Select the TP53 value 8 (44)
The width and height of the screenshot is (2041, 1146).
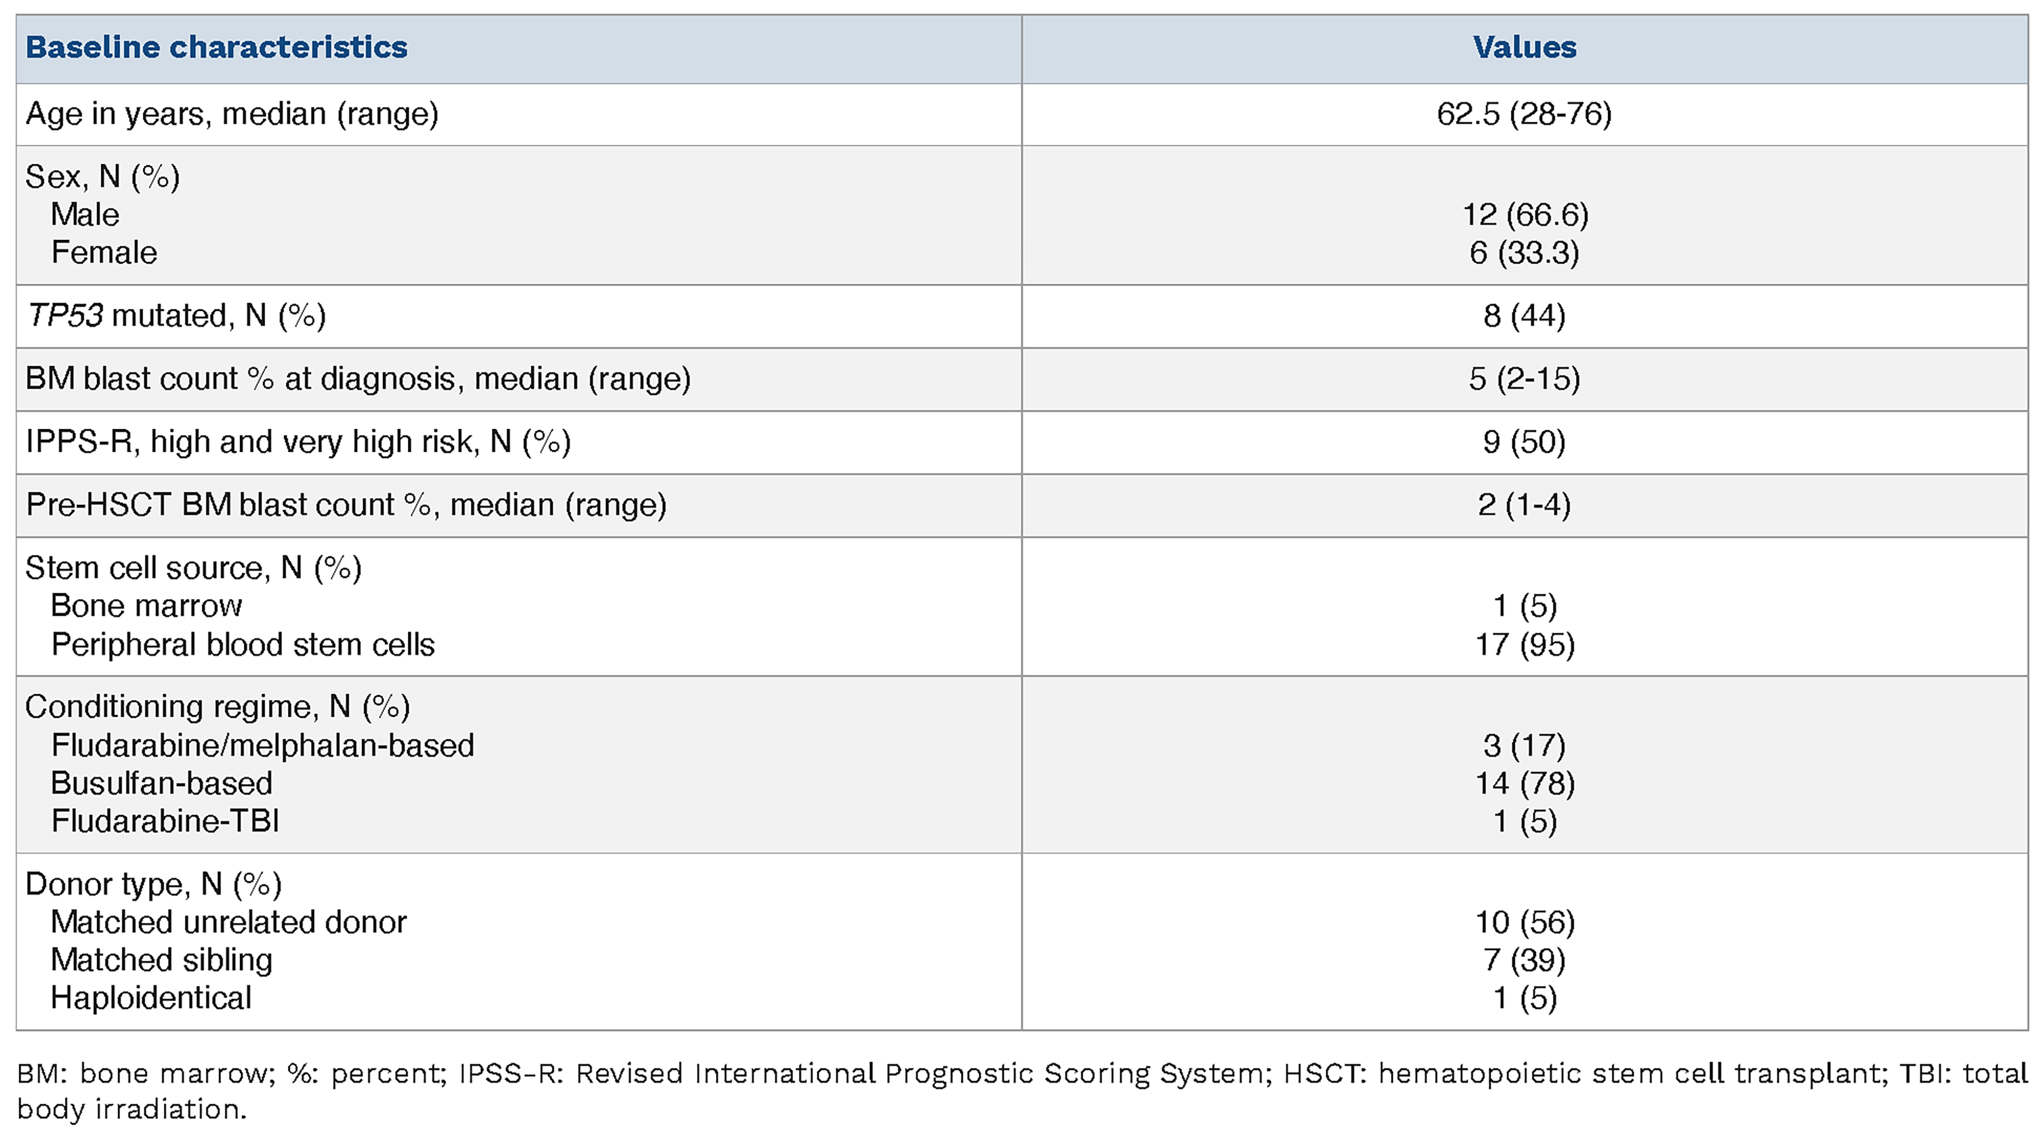pyautogui.click(x=1524, y=316)
